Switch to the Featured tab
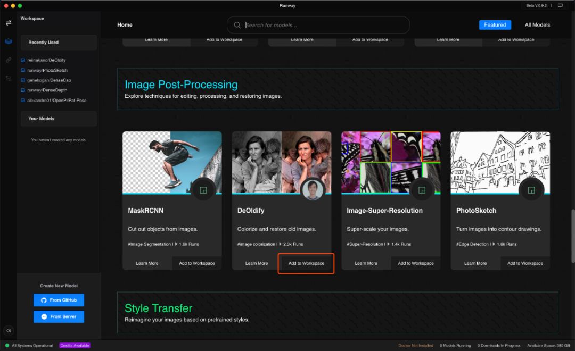This screenshot has height=351, width=575. 495,25
